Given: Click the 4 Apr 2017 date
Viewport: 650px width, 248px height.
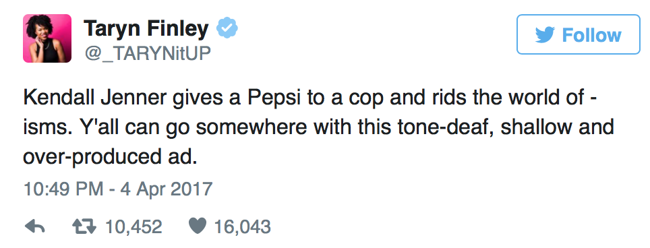Looking at the screenshot, I should pyautogui.click(x=167, y=189).
